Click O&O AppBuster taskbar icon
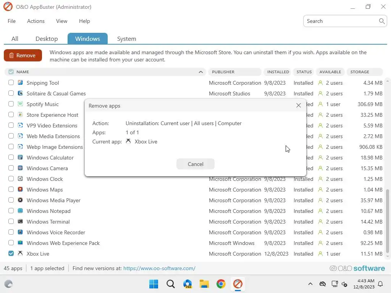This screenshot has width=391, height=293. pyautogui.click(x=238, y=284)
